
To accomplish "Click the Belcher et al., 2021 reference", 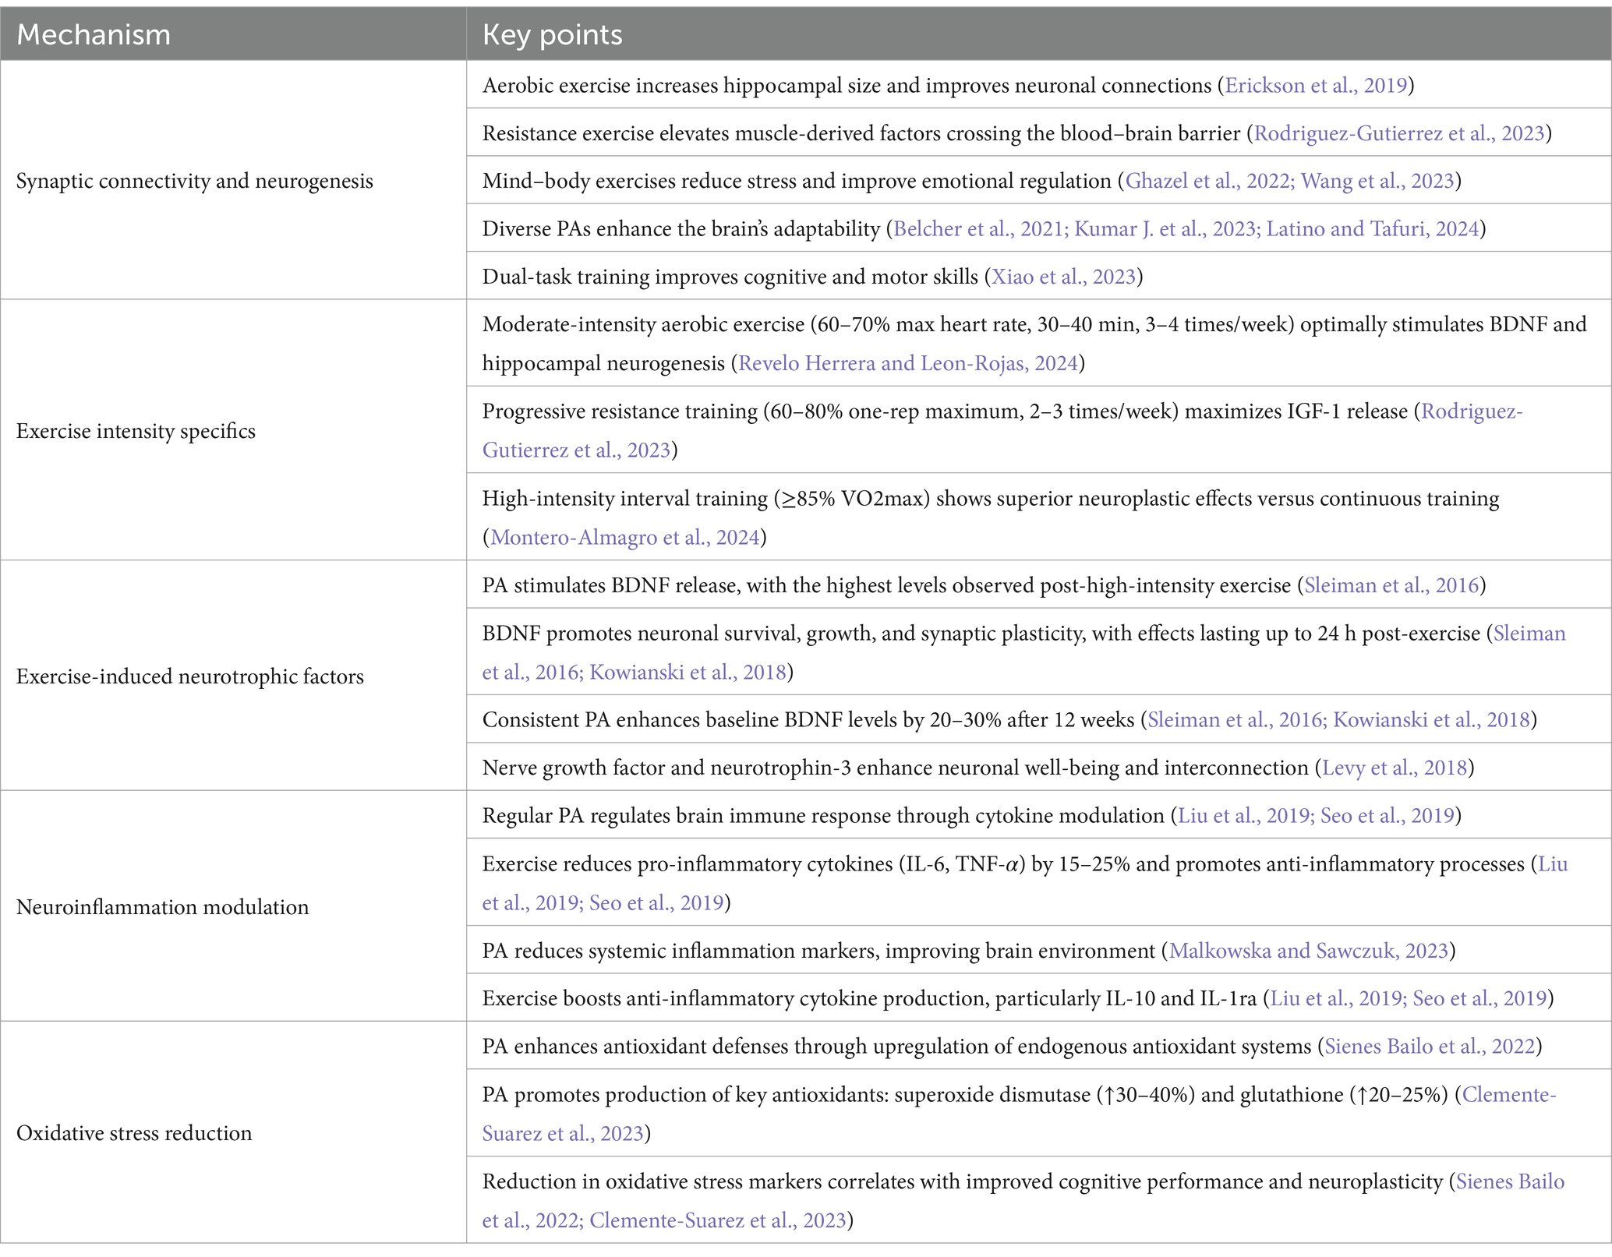I will [x=980, y=228].
